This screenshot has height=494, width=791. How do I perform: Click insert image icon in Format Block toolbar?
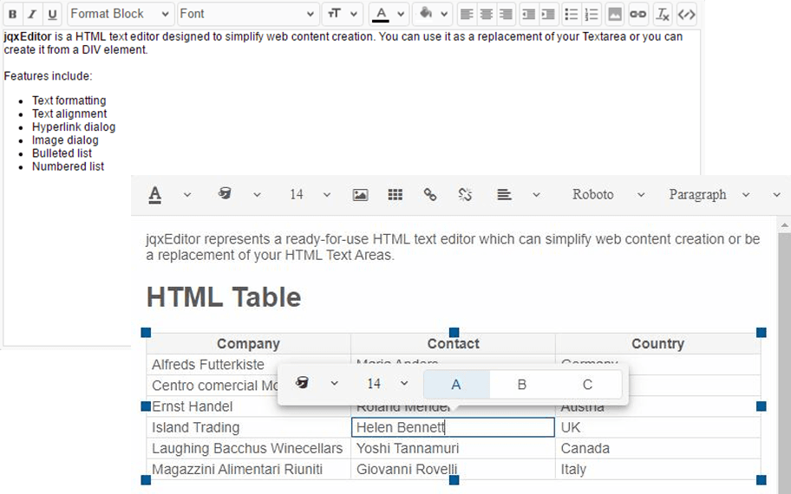pos(614,14)
